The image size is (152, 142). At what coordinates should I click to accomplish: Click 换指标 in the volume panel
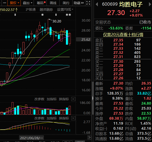(64, 99)
